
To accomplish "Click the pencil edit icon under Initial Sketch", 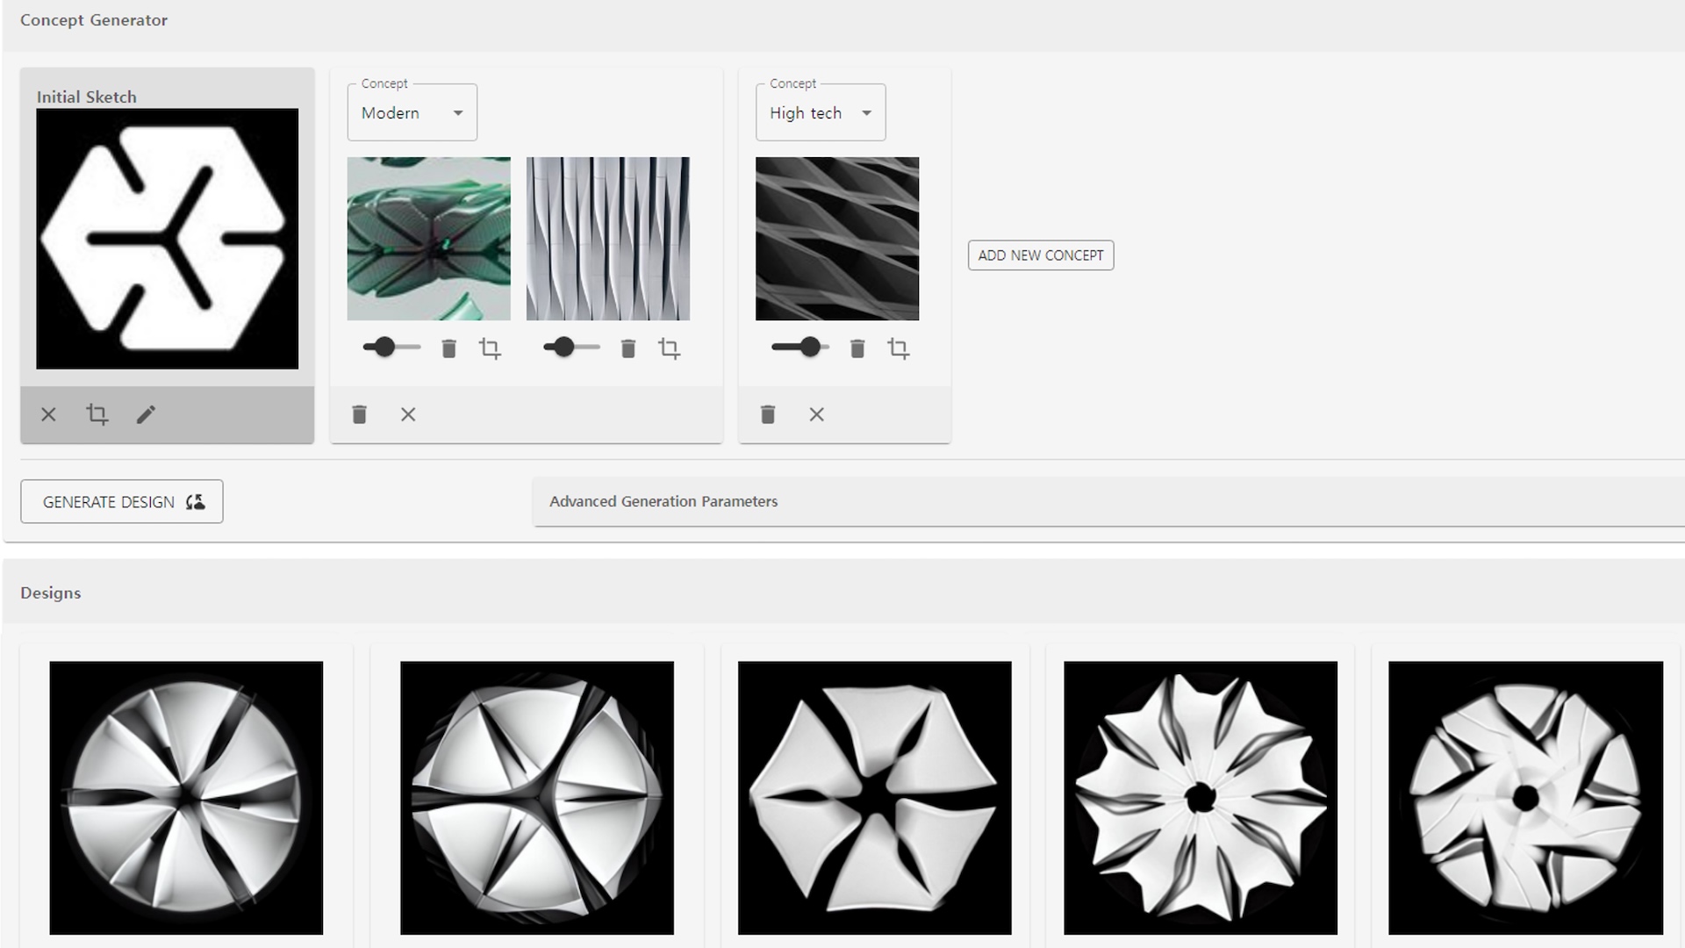I will [x=146, y=414].
